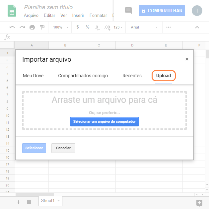
Task: Click the Selecionar button
Action: pos(34,148)
